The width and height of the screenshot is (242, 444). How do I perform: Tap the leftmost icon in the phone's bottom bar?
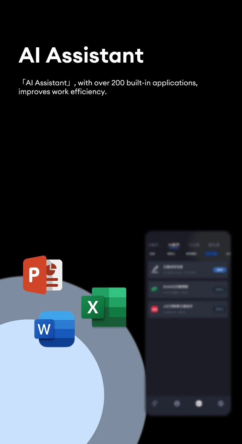click(x=155, y=403)
